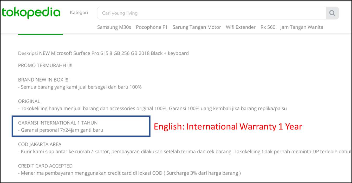The width and height of the screenshot is (352, 183).
Task: Click the 'ORIGINAL' heading text
Action: (x=29, y=101)
